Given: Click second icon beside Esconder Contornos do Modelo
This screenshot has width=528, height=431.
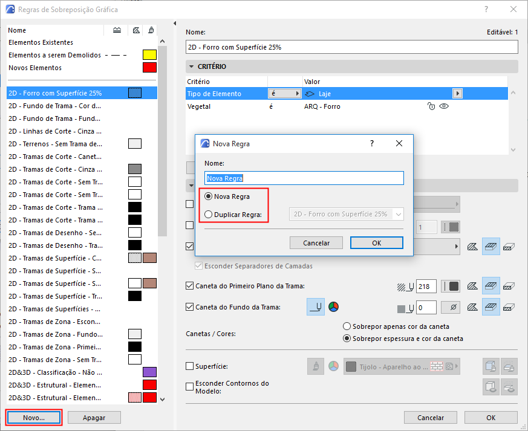Looking at the screenshot, I should 509,387.
